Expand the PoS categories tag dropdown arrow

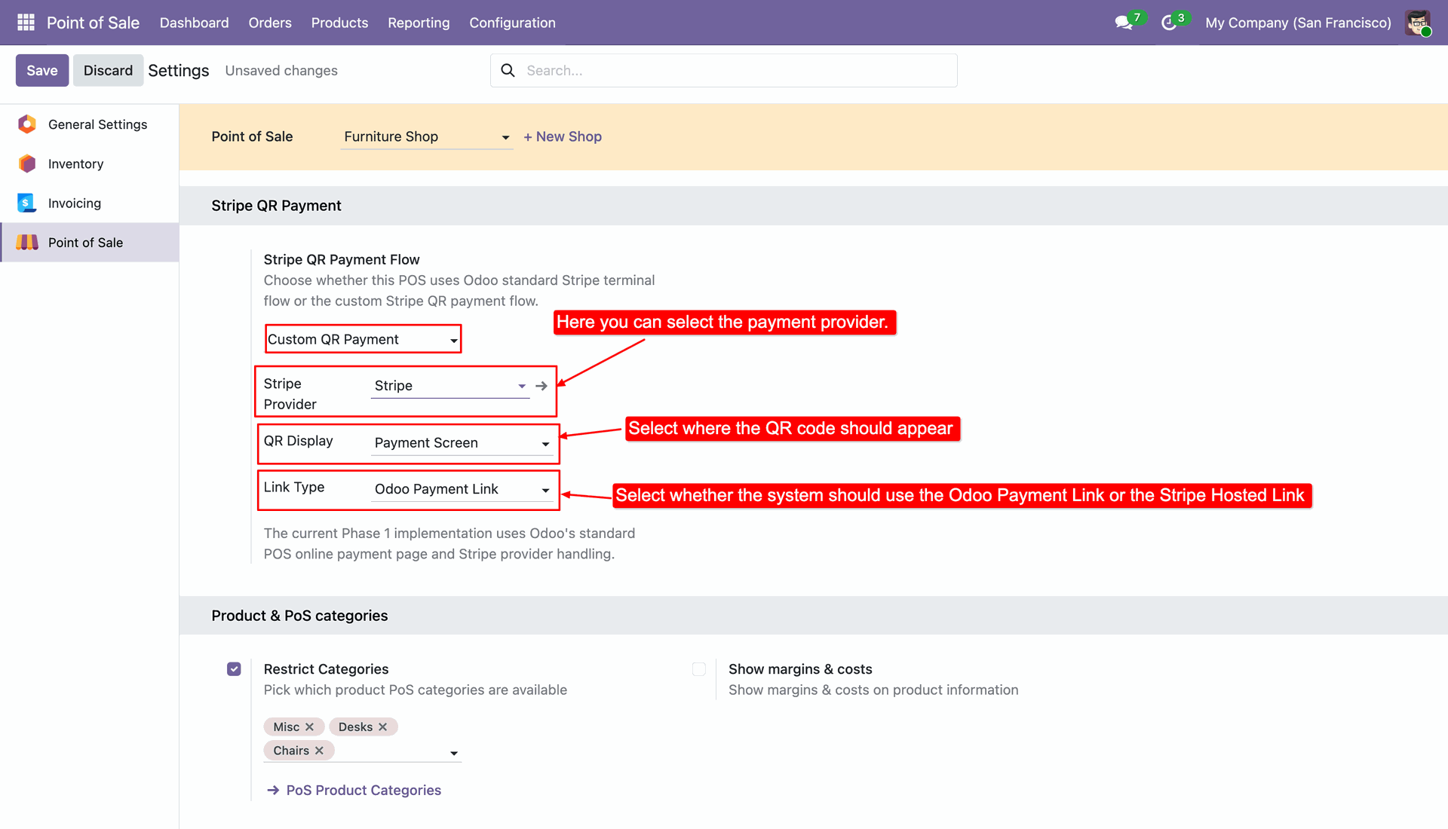tap(454, 753)
